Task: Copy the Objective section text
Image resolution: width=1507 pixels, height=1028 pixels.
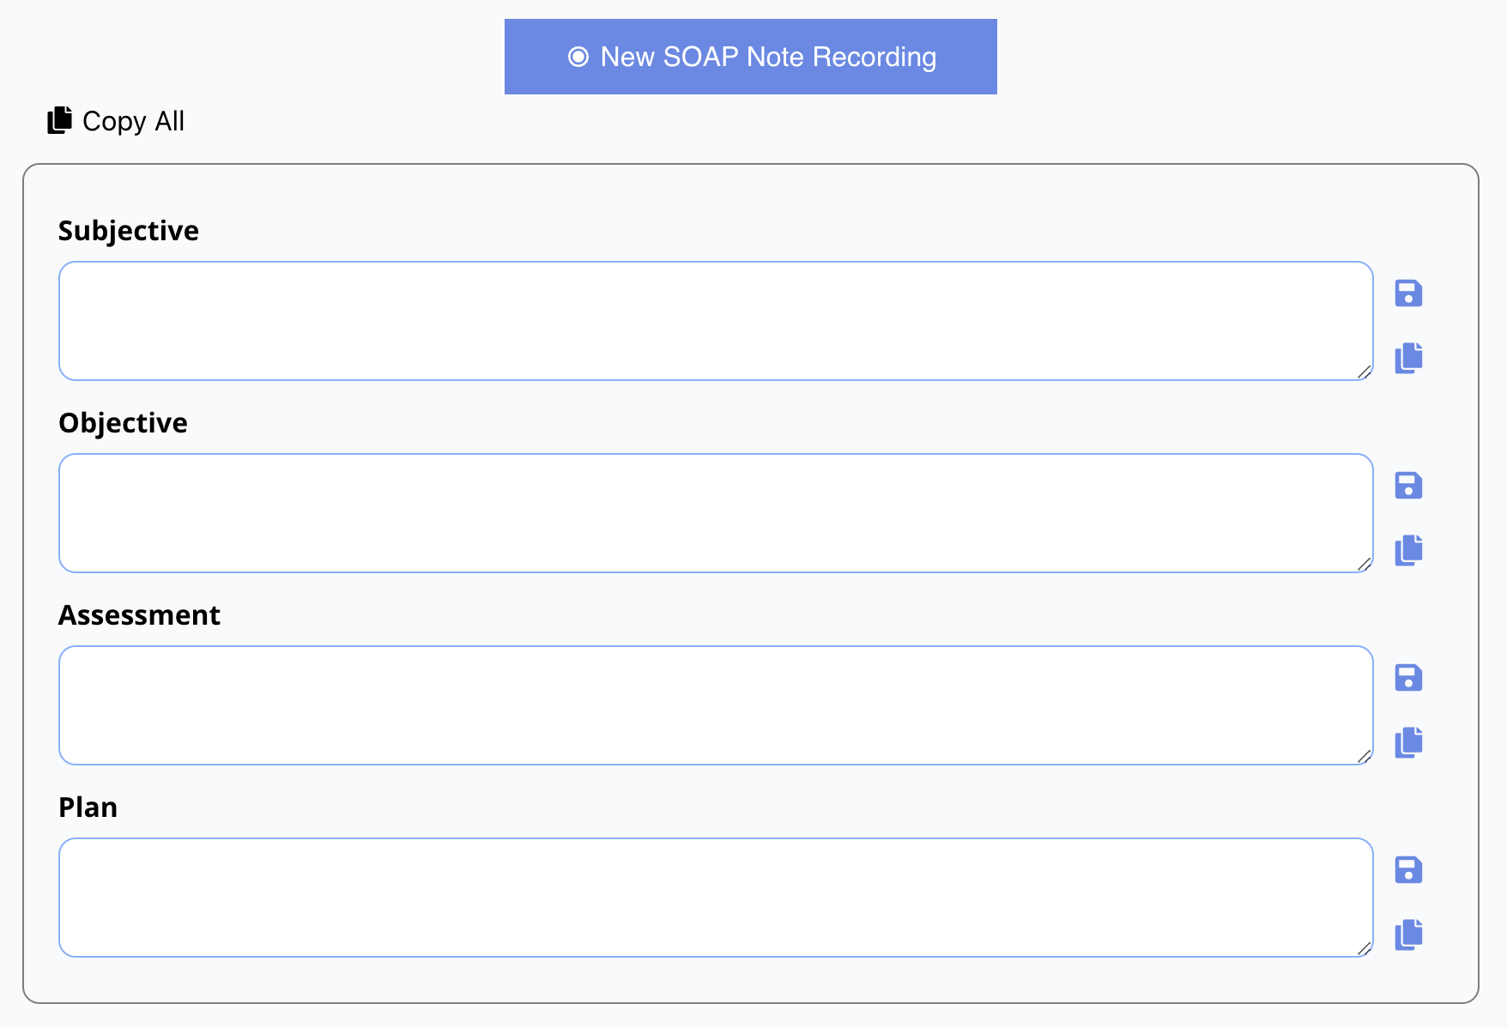Action: (x=1408, y=549)
